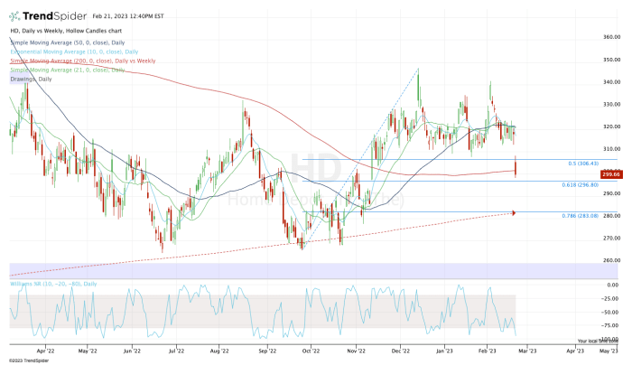Screen dimensions: 632x365
Task: Click the -25.00 Williams %R axis label
Action: pyautogui.click(x=611, y=298)
